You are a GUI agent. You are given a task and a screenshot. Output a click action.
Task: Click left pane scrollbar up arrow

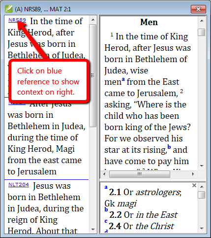click(x=93, y=20)
